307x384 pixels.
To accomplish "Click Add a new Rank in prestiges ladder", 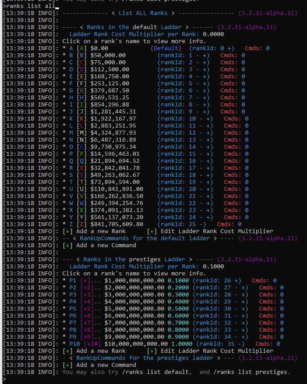I will point(94,351).
